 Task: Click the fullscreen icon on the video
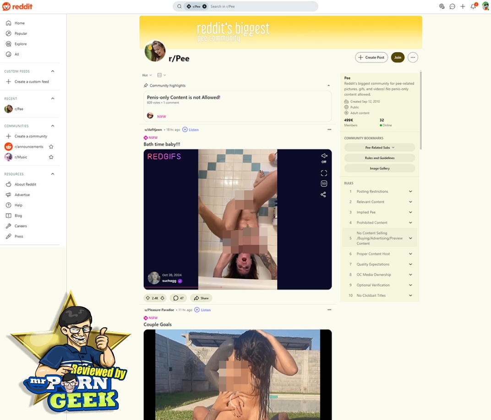click(x=324, y=173)
